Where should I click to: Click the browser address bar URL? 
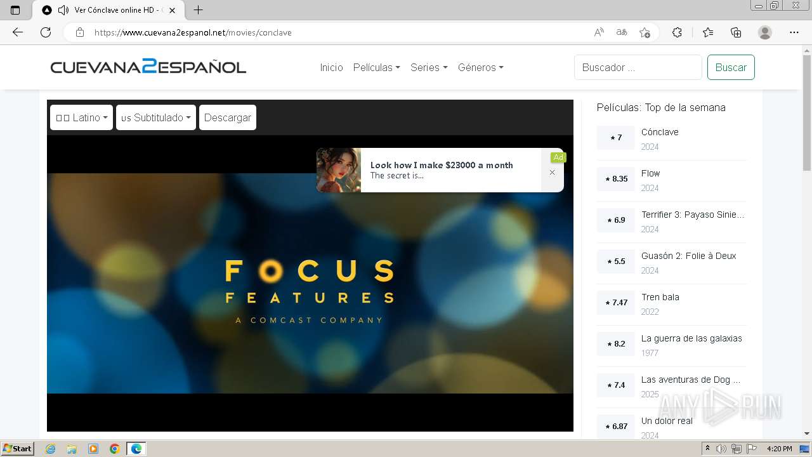tap(193, 32)
